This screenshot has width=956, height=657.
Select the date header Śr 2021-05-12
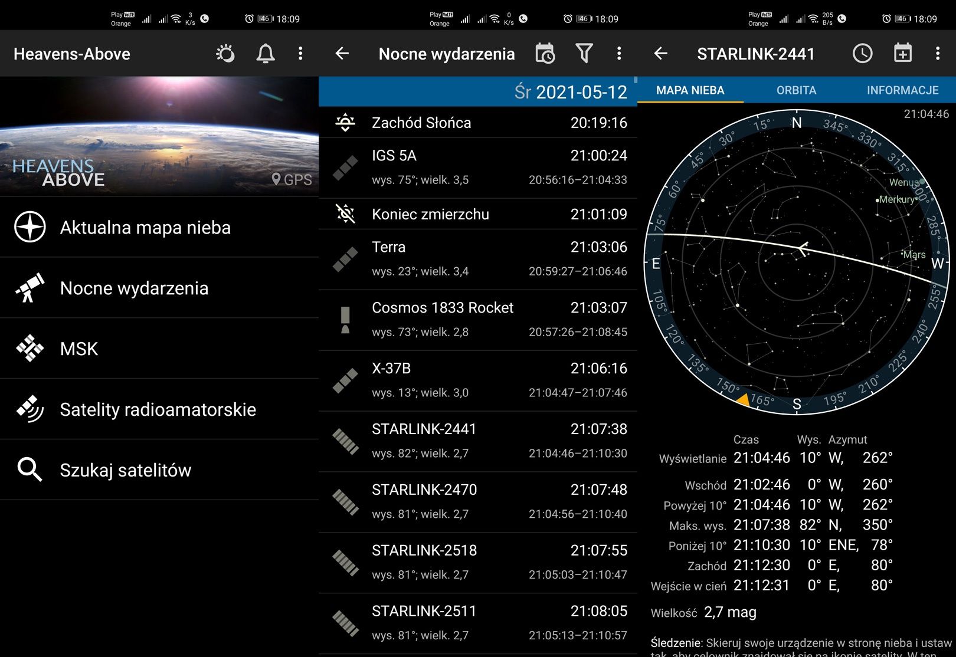pyautogui.click(x=478, y=91)
